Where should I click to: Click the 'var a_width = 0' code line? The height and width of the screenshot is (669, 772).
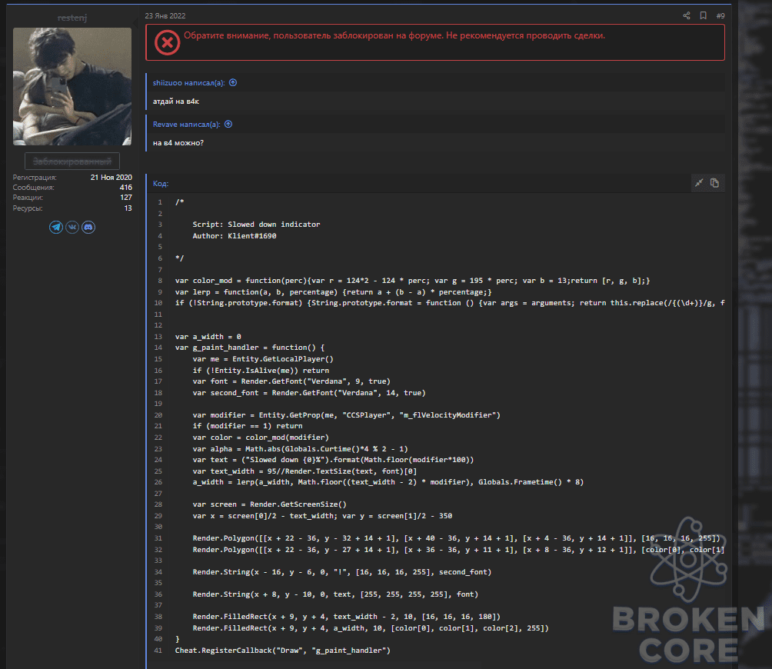208,337
